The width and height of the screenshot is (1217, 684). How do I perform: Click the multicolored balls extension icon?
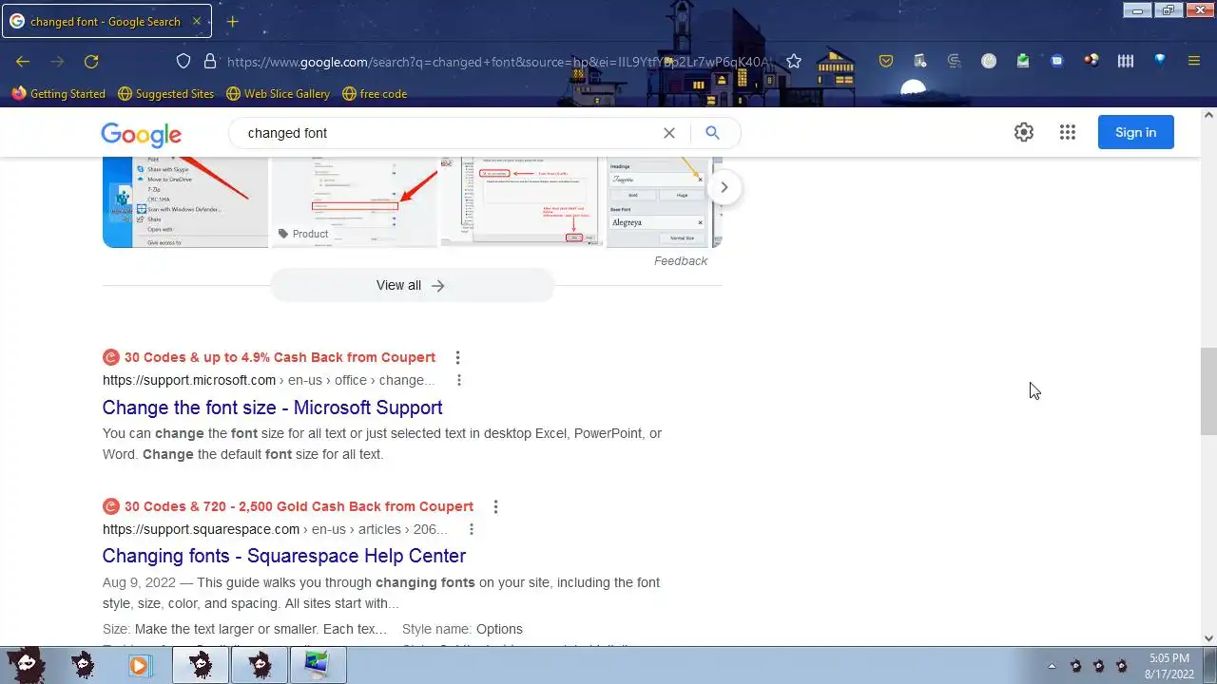1091,61
